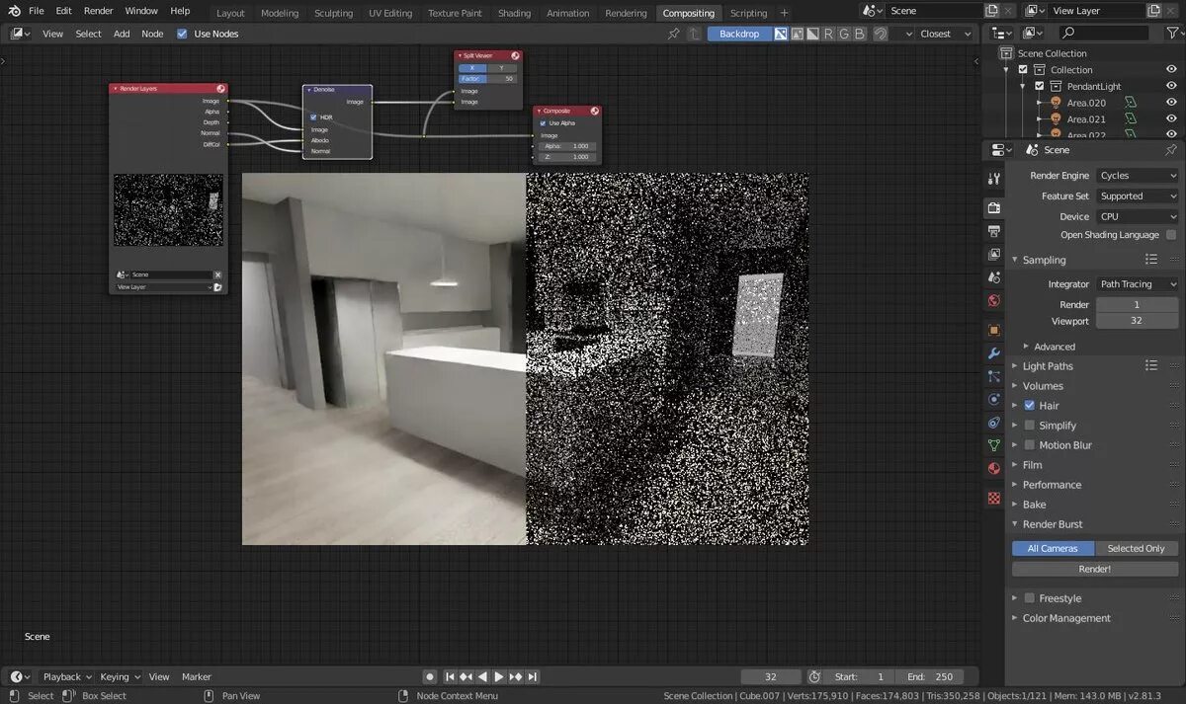Open the Object properties orange square icon
Image resolution: width=1186 pixels, height=704 pixels.
994,330
